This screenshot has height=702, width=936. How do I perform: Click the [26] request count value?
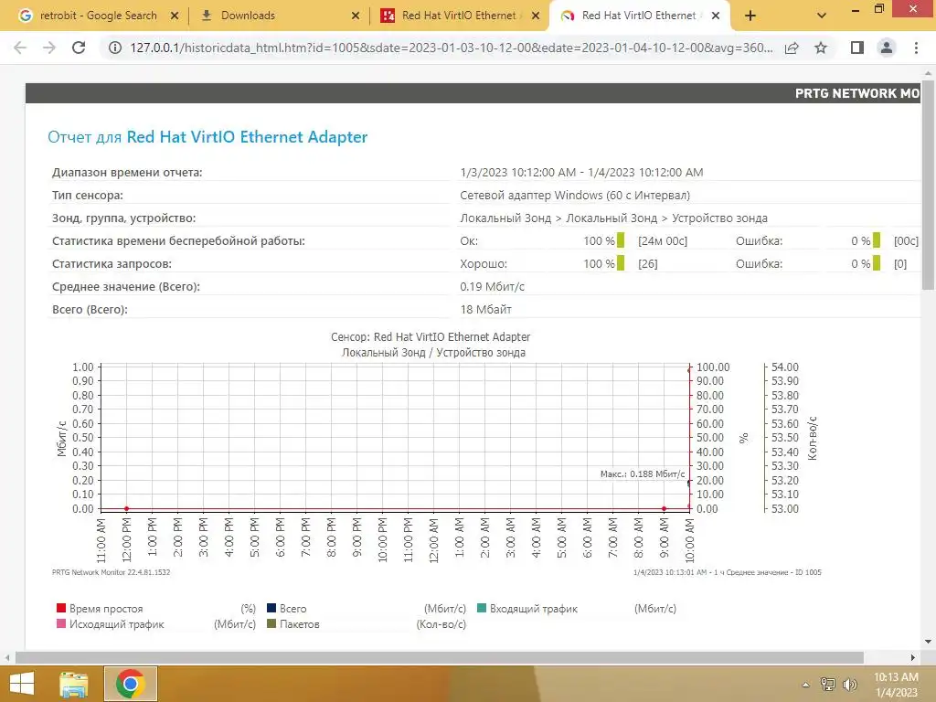[648, 263]
